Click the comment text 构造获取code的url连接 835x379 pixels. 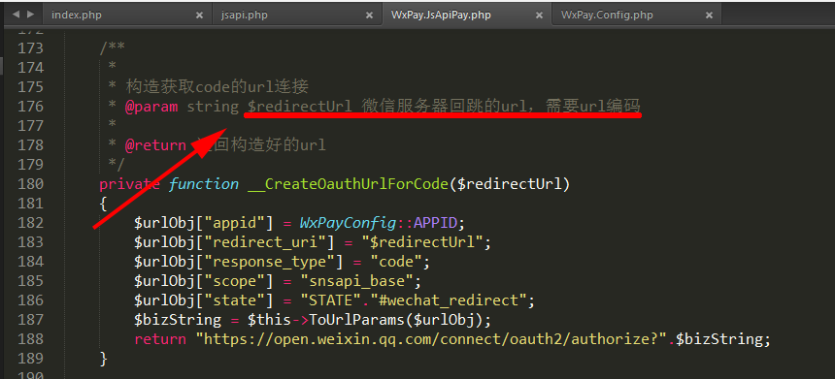tap(217, 86)
